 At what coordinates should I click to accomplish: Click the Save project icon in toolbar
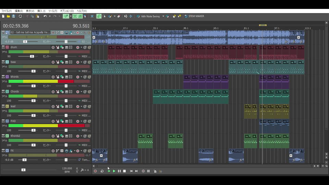click(x=13, y=16)
